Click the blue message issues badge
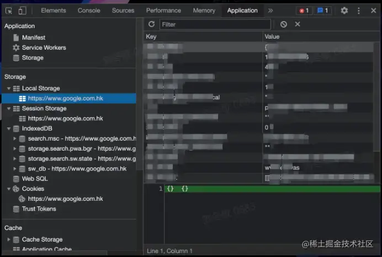 (x=323, y=10)
